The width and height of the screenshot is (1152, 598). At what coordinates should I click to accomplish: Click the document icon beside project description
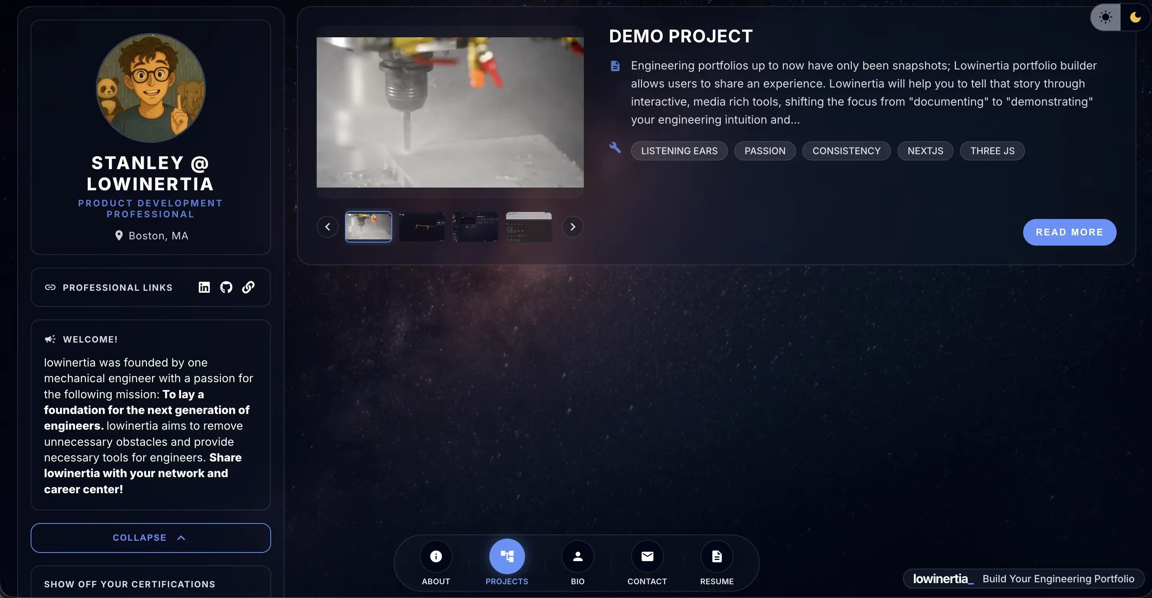point(615,65)
